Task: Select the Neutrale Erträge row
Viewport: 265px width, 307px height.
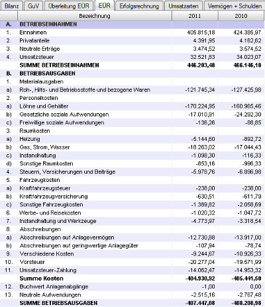Action: pyautogui.click(x=132, y=49)
